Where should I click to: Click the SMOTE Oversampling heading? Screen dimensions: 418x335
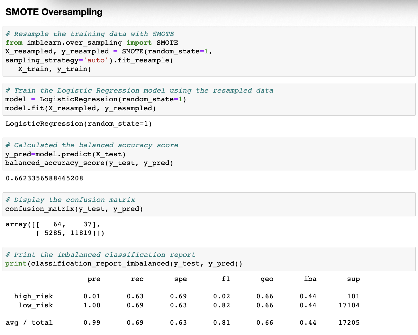54,12
